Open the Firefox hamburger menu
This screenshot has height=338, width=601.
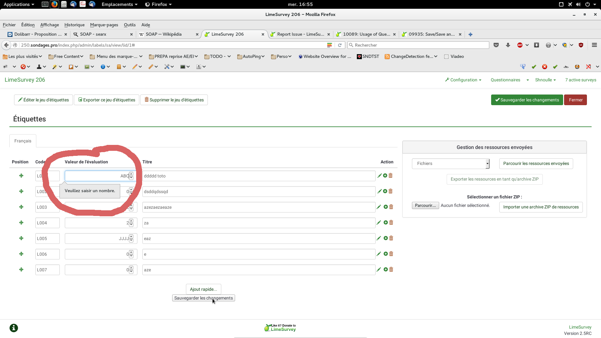(594, 45)
